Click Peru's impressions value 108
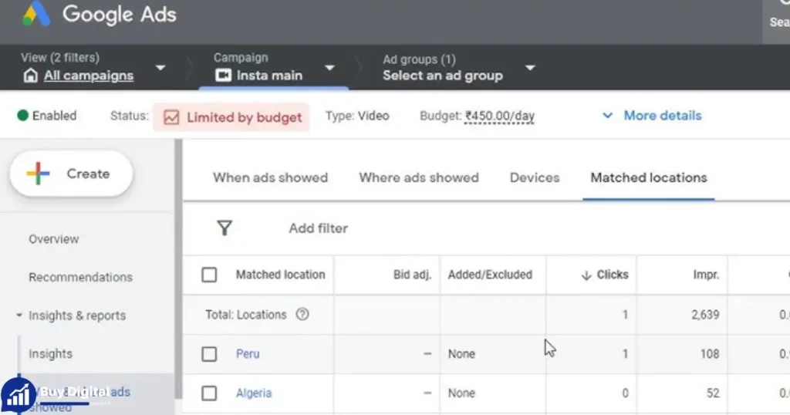Screen dimensions: 790x415 coord(710,354)
